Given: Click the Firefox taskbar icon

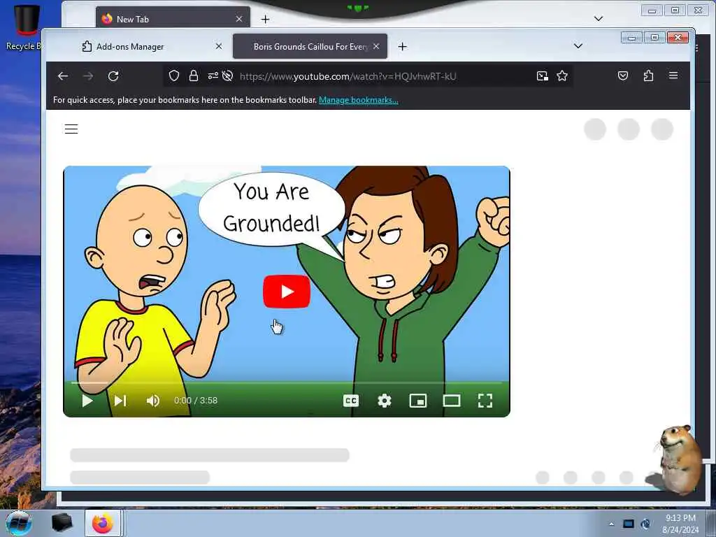Looking at the screenshot, I should (x=102, y=523).
